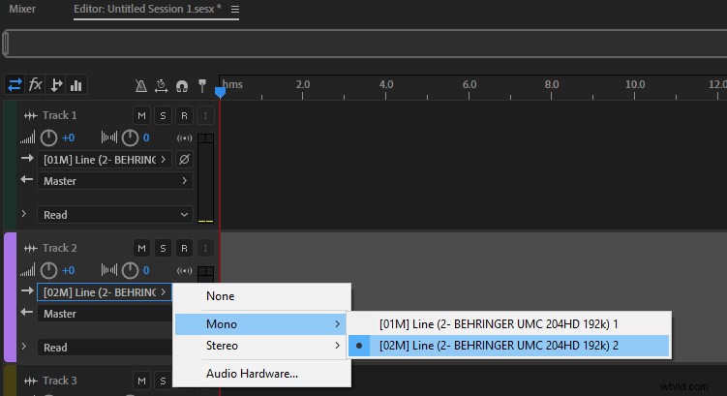Expand Track 2 automation lanes chevron
Viewport: 727px width, 396px height.
[24, 347]
